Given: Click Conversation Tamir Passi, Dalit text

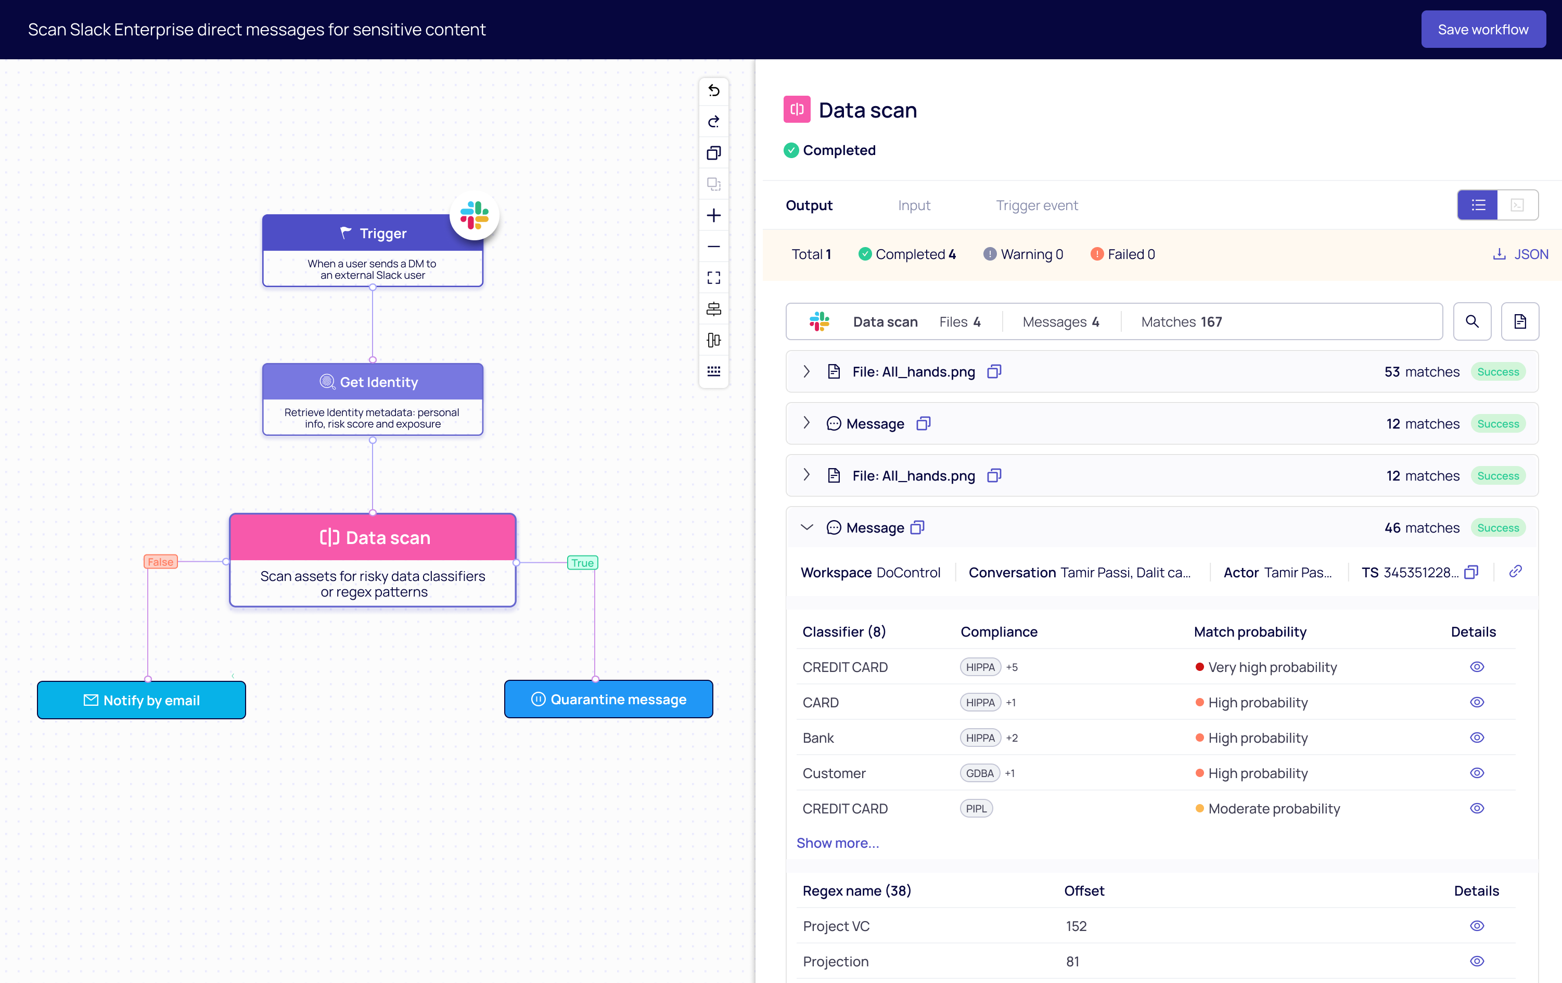Looking at the screenshot, I should pyautogui.click(x=1079, y=573).
